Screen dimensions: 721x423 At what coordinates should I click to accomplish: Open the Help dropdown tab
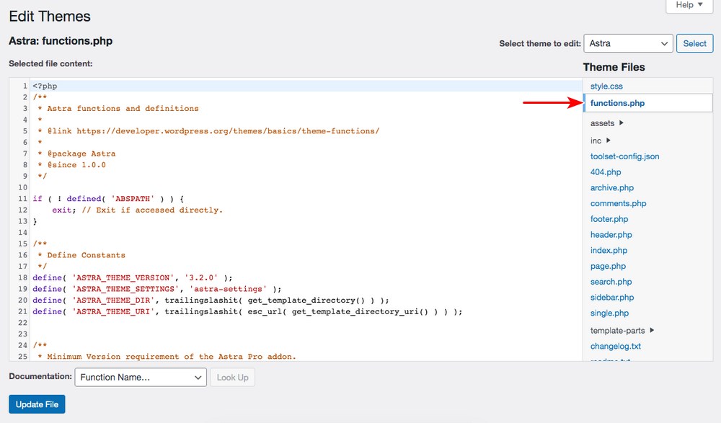pyautogui.click(x=689, y=6)
